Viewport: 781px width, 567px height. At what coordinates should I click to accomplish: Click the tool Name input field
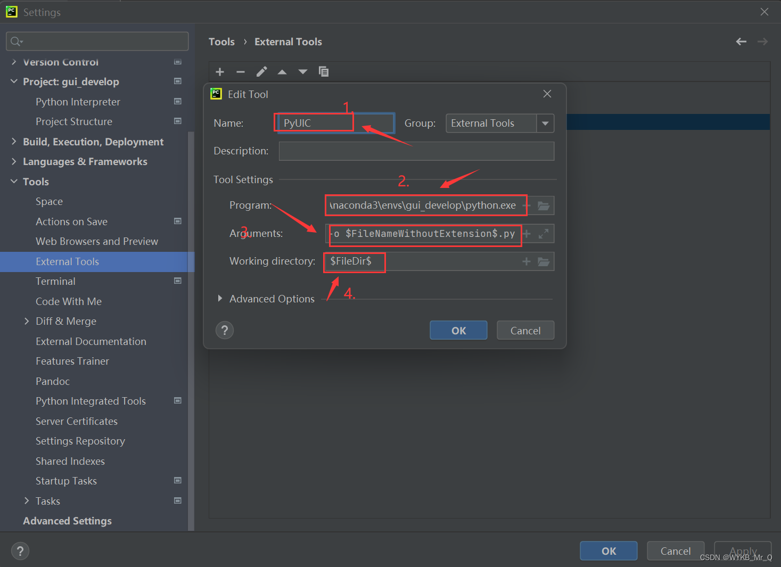click(x=336, y=123)
